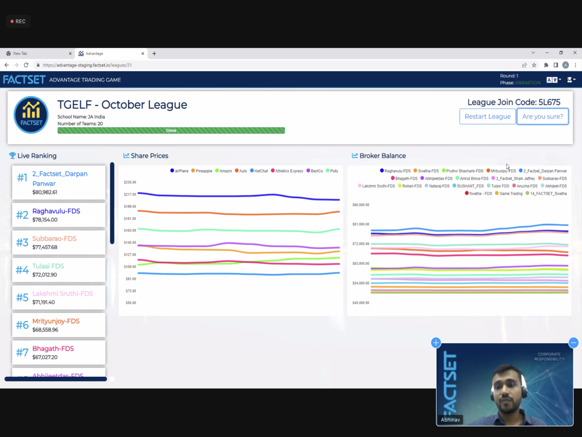Click the horizontal scrollbar below Live Ranking
Image resolution: width=582 pixels, height=437 pixels.
tap(56, 379)
